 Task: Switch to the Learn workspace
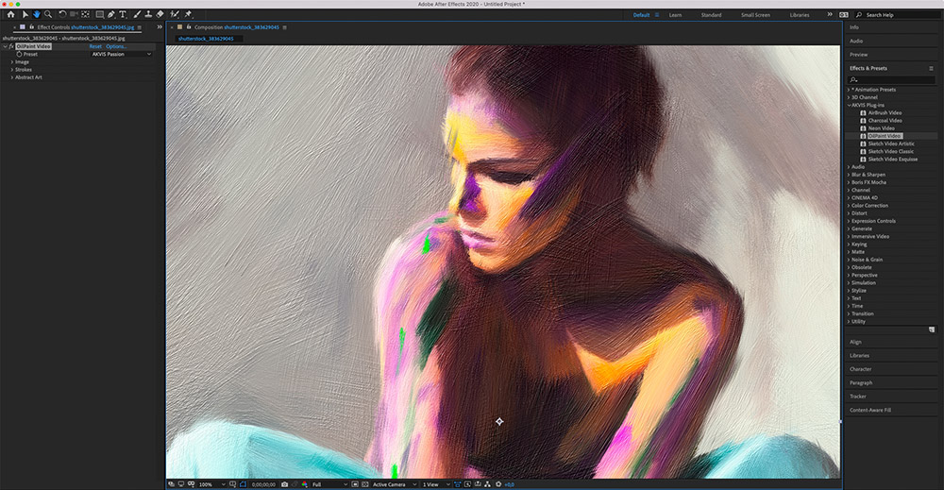(675, 15)
